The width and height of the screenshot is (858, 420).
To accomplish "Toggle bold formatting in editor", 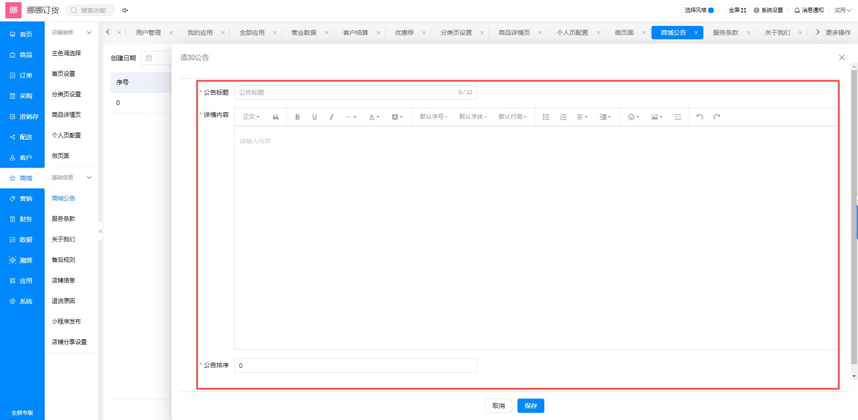I will (297, 117).
